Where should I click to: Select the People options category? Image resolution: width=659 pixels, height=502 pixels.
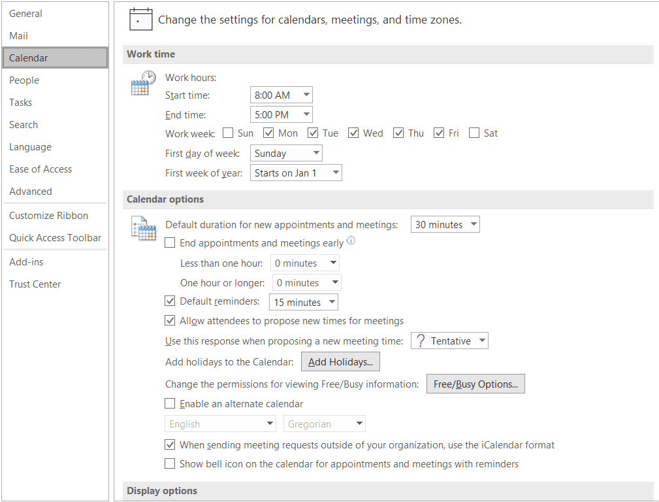55,80
